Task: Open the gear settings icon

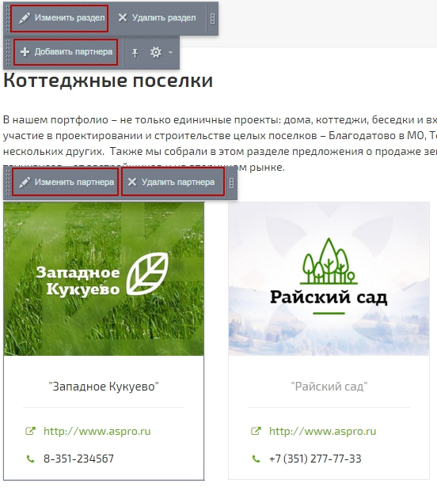Action: [156, 52]
